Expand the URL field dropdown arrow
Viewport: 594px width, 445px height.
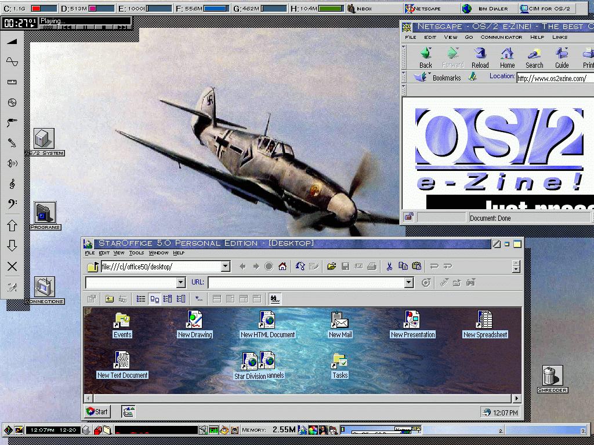tap(408, 282)
